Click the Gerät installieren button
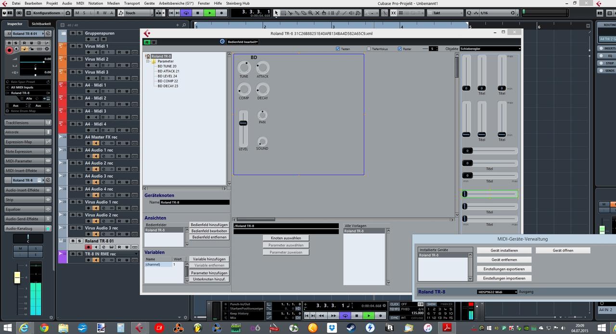The image size is (616, 334). point(504,250)
